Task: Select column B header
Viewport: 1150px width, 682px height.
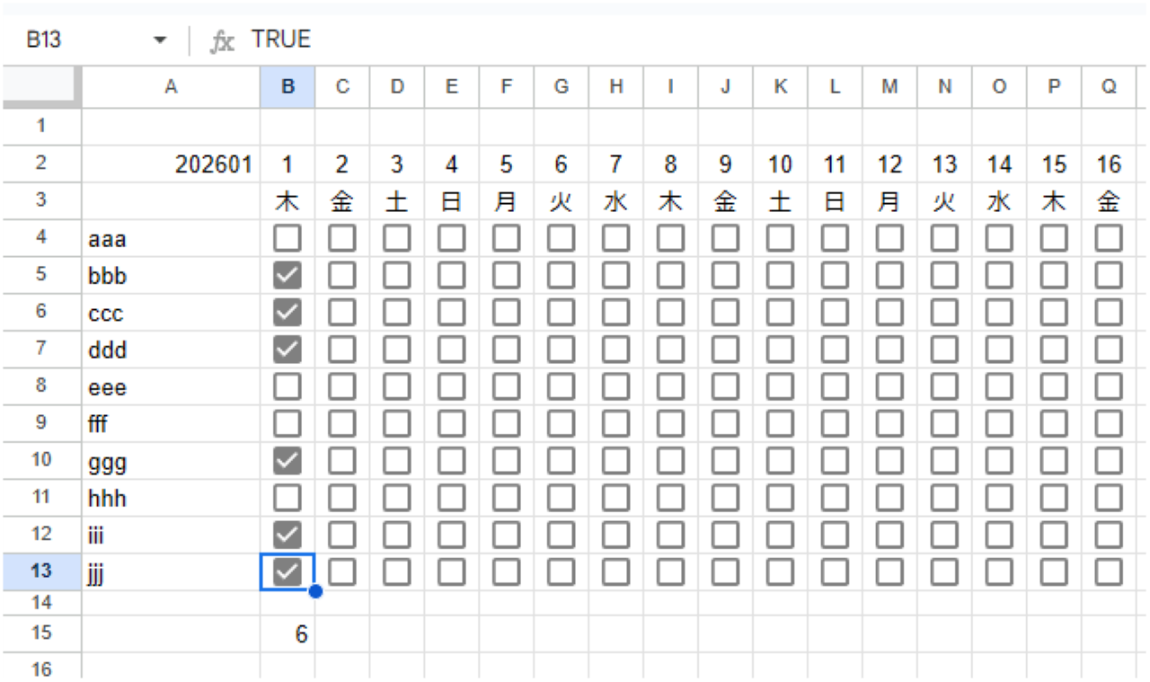Action: pyautogui.click(x=287, y=86)
